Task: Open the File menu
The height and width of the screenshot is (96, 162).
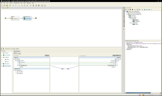Action: [2, 3]
